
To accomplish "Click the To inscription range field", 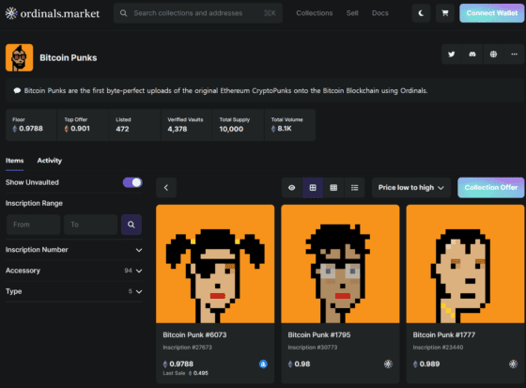I will pyautogui.click(x=90, y=225).
